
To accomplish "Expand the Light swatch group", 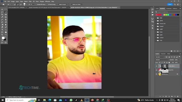I will pos(156,29).
